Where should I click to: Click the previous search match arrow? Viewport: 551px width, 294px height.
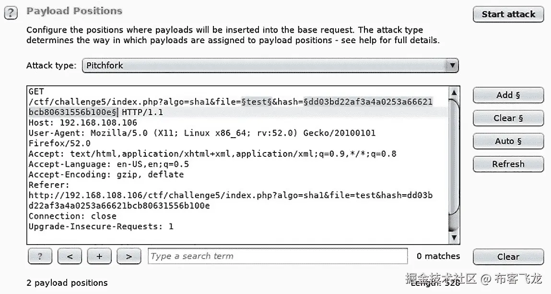[70, 256]
